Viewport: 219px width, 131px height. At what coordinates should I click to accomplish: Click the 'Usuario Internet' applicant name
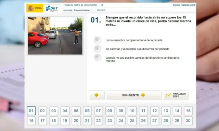(x=82, y=10)
